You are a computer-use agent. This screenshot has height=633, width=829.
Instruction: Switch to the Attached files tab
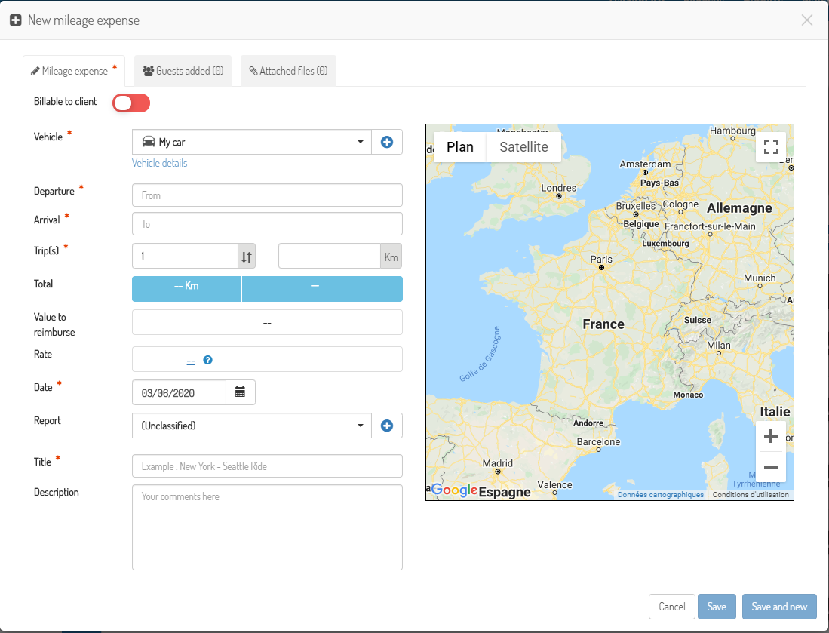coord(289,71)
